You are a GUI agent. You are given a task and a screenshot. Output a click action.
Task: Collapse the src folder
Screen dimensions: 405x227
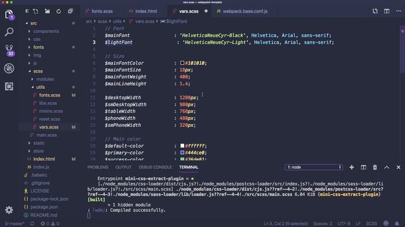click(34, 23)
